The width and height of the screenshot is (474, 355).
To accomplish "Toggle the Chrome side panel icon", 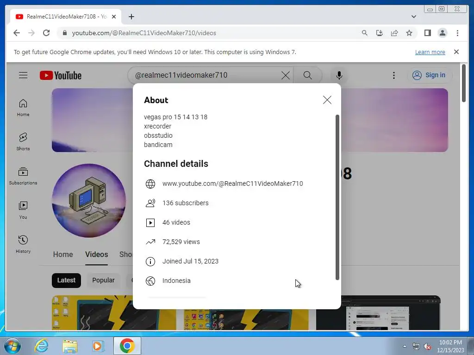I will 427,33.
